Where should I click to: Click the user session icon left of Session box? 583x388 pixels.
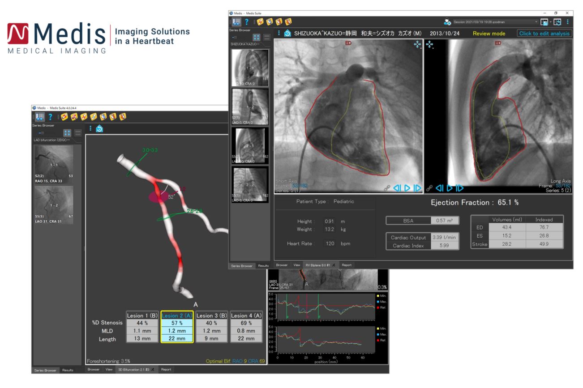tap(447, 21)
